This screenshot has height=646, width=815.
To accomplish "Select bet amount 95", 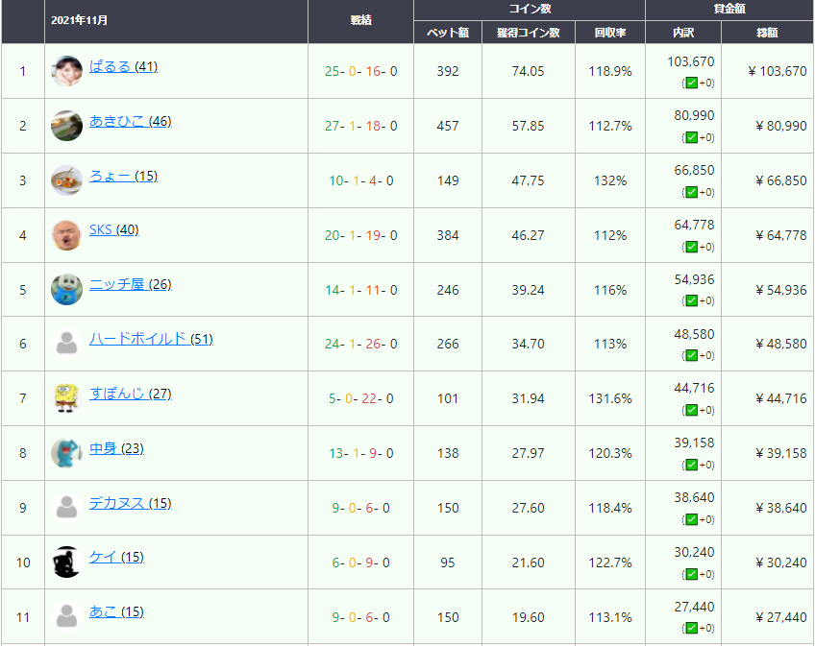I will click(x=448, y=562).
